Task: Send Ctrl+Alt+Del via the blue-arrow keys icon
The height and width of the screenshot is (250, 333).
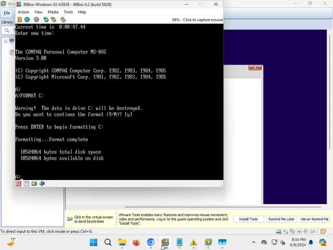Action: click(46, 20)
